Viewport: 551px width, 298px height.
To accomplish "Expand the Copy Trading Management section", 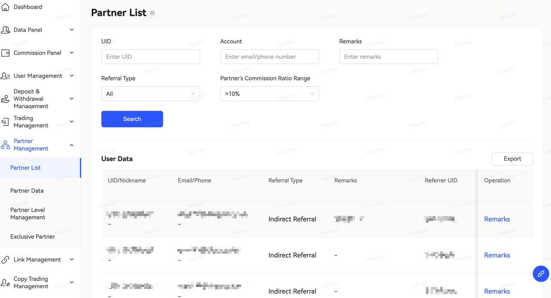I will (x=71, y=283).
